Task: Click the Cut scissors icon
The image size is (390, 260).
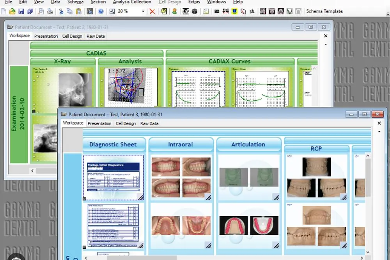Action: [x=61, y=11]
